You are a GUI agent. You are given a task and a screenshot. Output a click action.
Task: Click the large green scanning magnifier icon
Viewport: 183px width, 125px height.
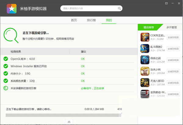[11, 35]
